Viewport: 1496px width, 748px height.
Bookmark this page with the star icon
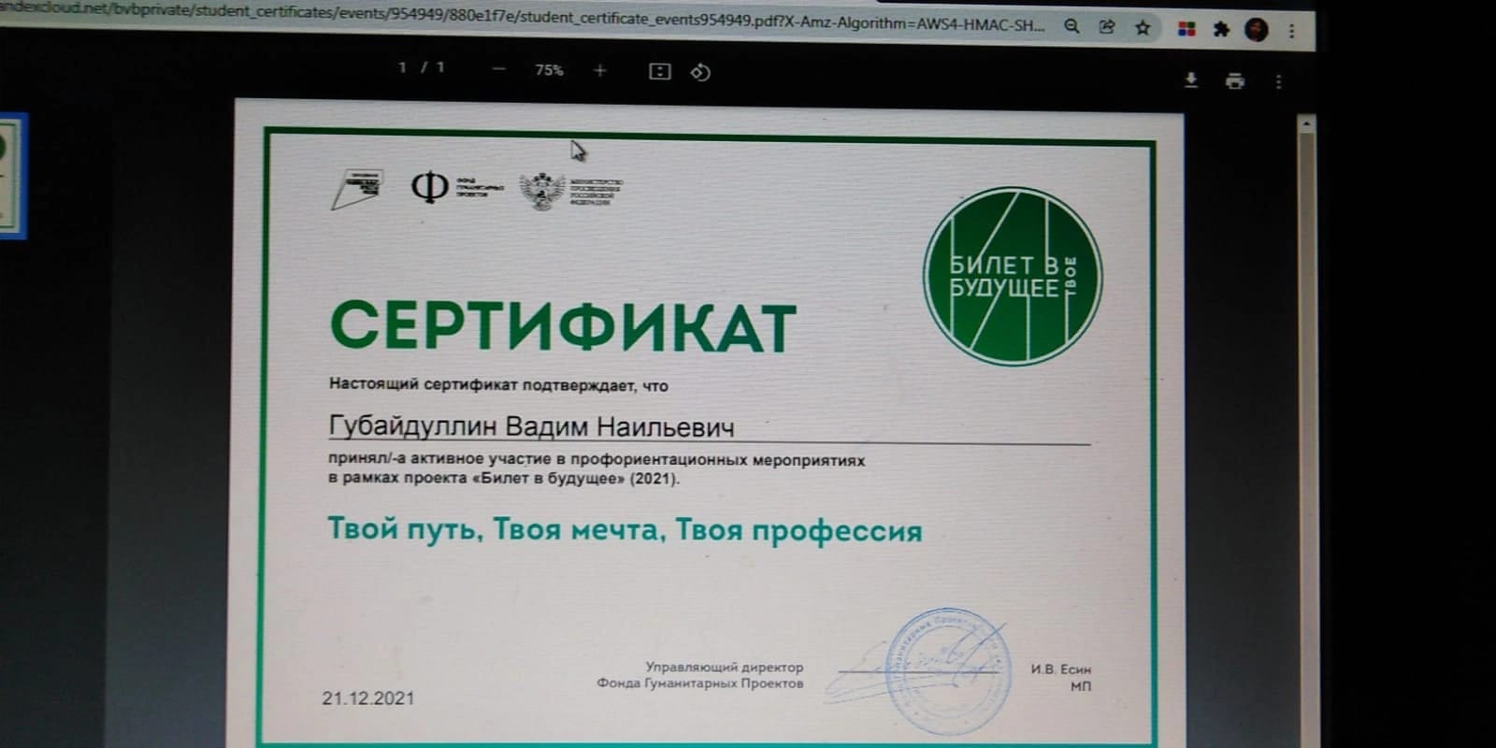(1143, 28)
